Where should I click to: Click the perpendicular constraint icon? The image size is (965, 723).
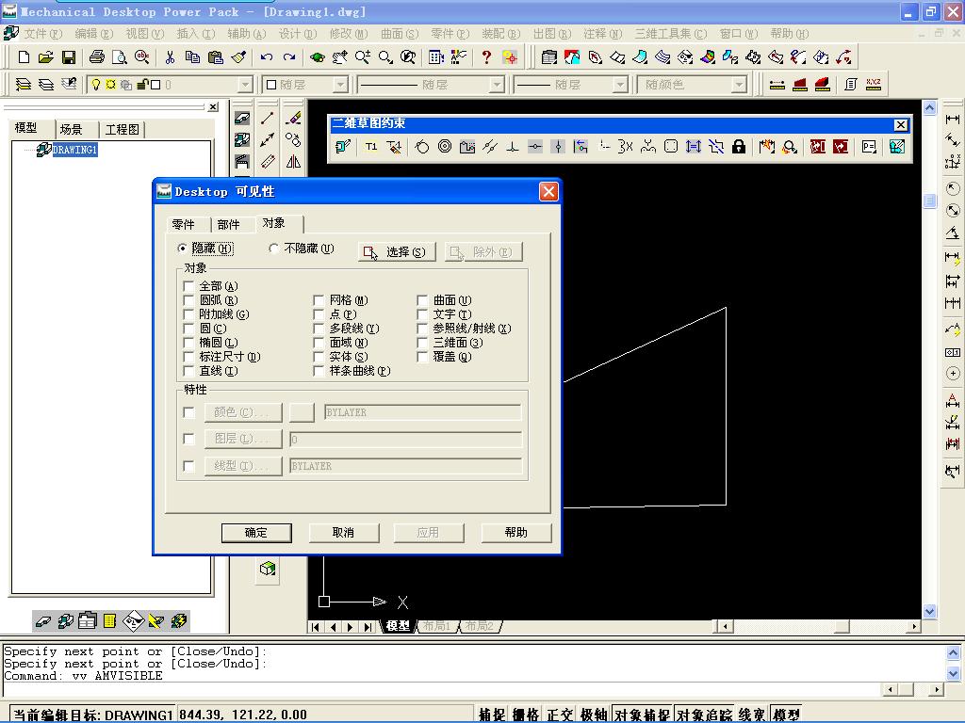[512, 146]
